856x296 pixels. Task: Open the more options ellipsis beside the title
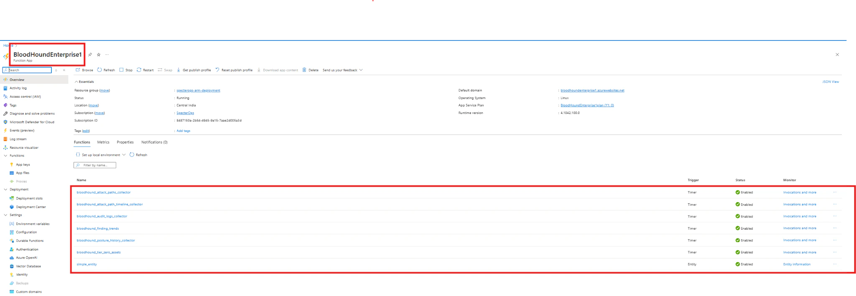pos(107,55)
